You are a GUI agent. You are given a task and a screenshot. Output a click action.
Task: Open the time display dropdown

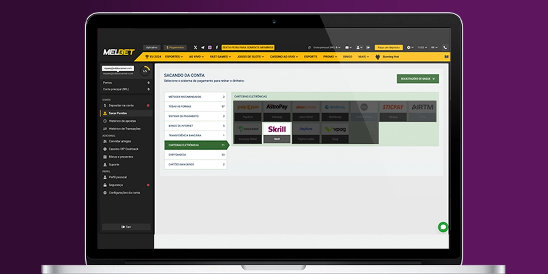click(x=422, y=47)
